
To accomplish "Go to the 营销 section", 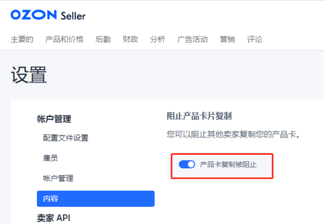I will pos(228,39).
